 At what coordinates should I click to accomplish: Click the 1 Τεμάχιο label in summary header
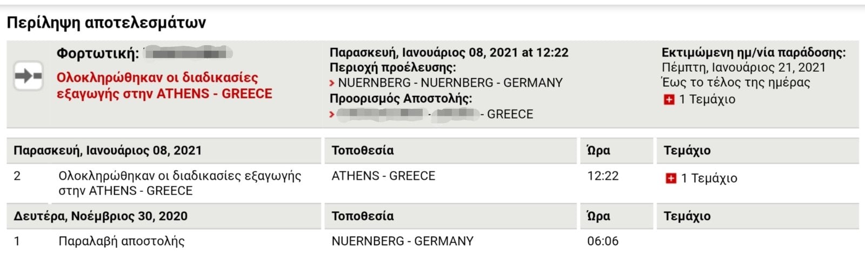tap(707, 99)
